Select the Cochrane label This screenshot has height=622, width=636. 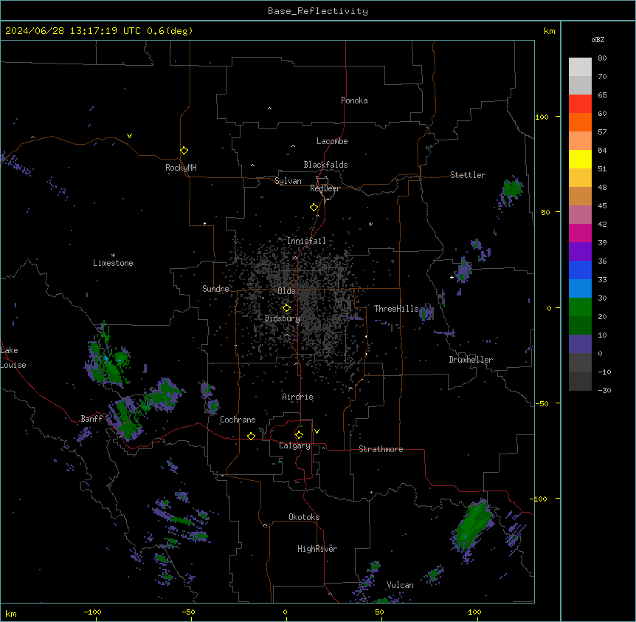(238, 420)
